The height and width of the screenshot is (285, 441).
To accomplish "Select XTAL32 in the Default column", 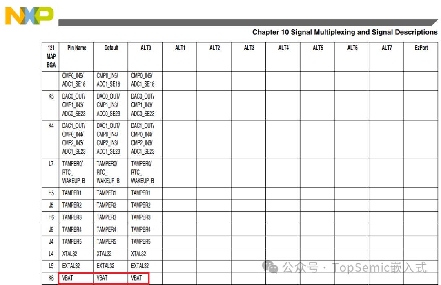I will pyautogui.click(x=104, y=254).
